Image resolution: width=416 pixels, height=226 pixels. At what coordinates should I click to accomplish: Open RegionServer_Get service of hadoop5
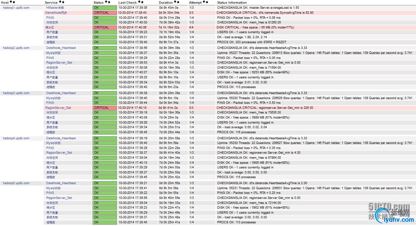59,198
